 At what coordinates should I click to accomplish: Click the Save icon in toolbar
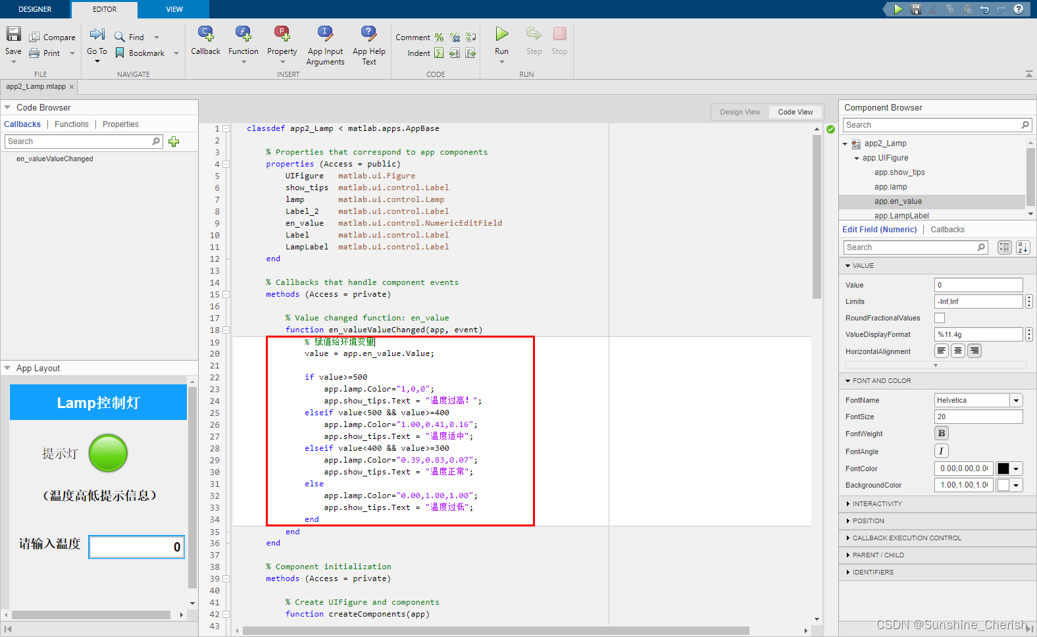click(14, 34)
